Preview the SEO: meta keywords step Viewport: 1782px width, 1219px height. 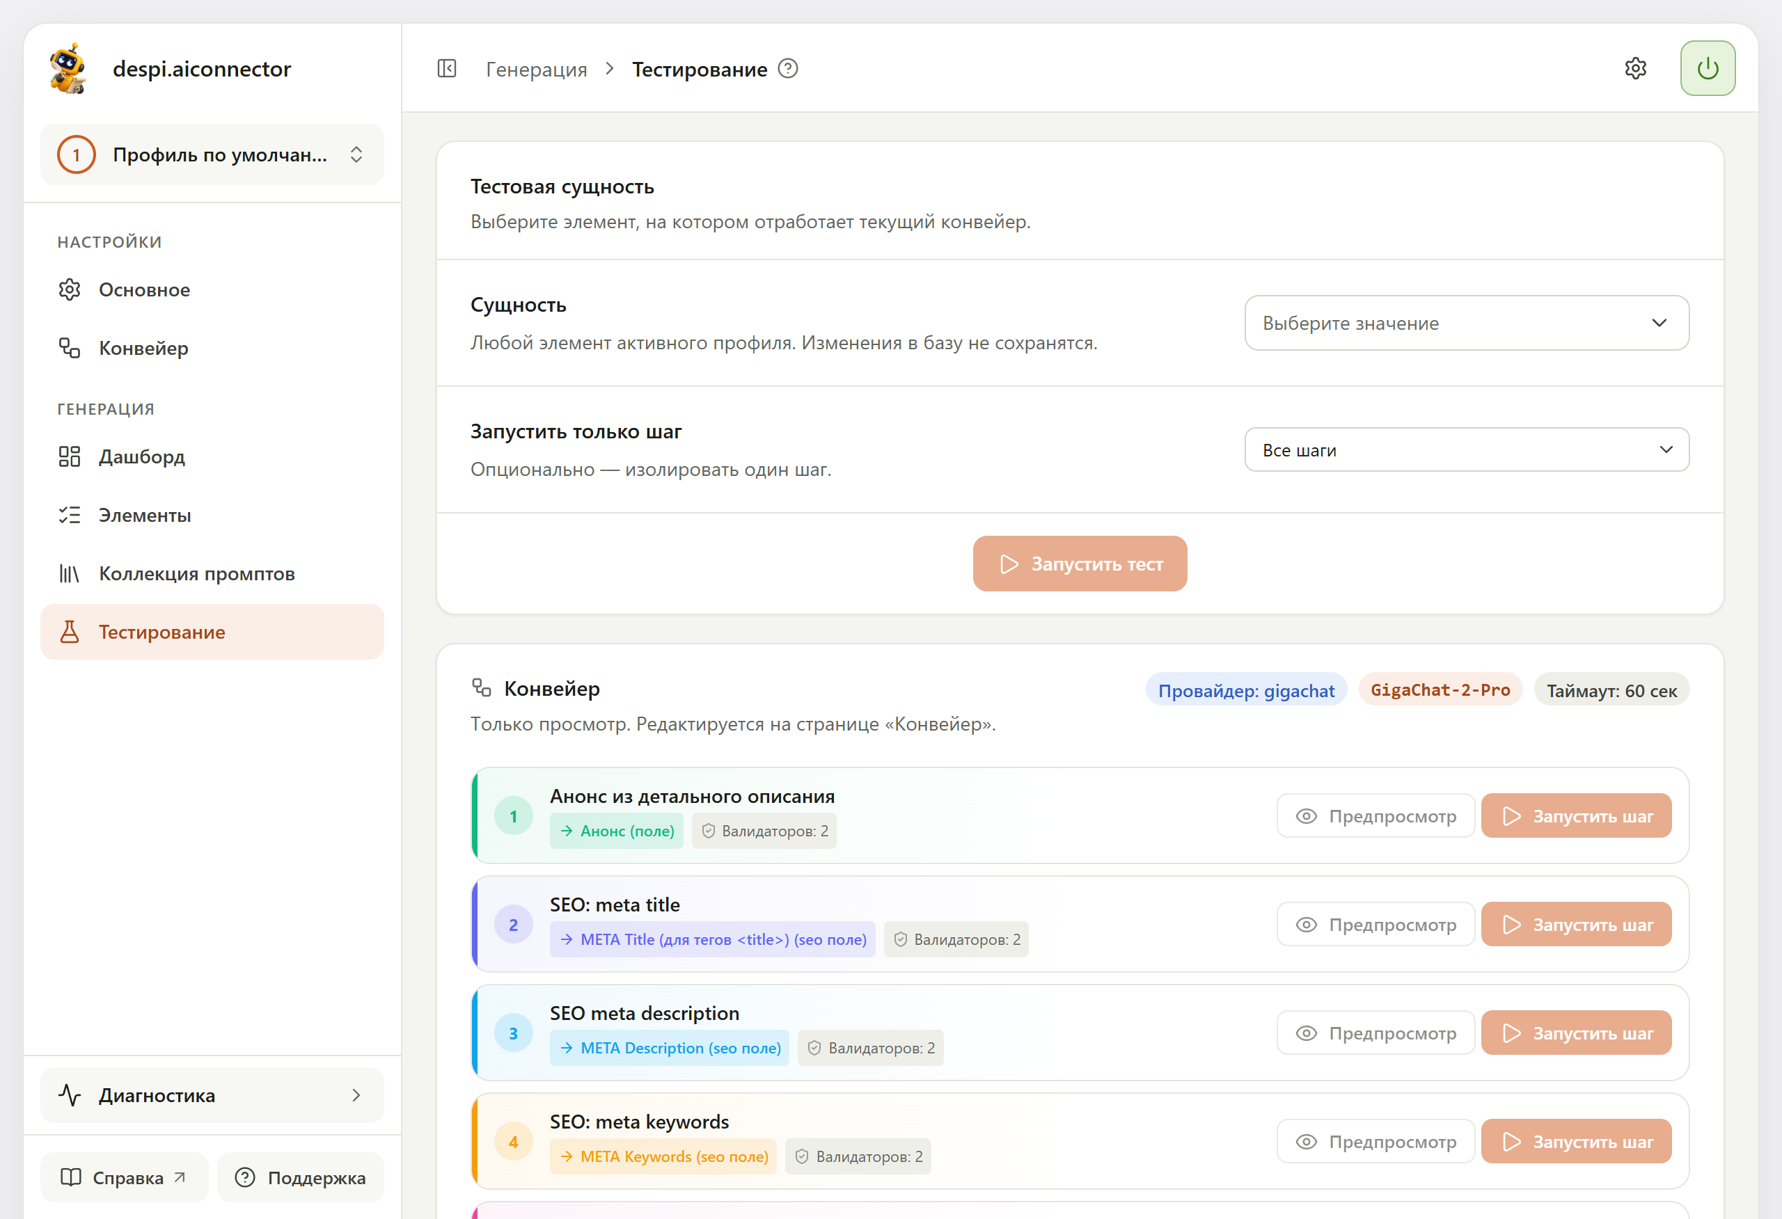point(1375,1142)
